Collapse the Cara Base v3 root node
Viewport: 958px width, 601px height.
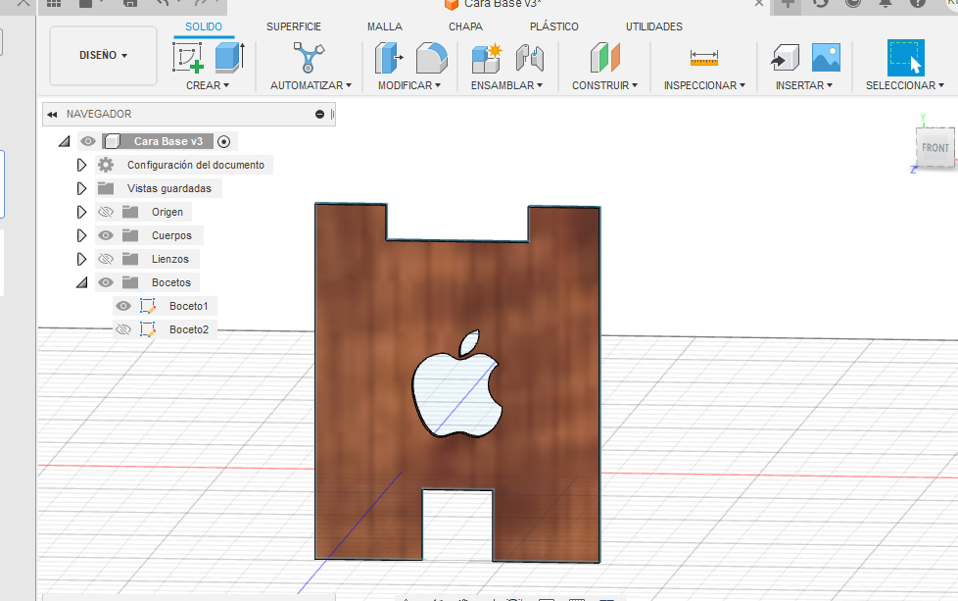click(64, 141)
